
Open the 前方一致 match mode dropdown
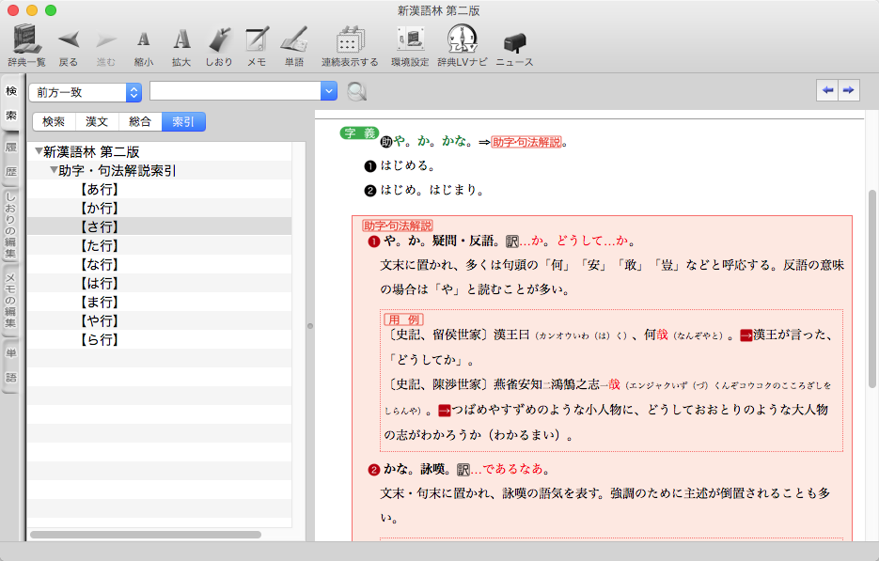(x=85, y=92)
